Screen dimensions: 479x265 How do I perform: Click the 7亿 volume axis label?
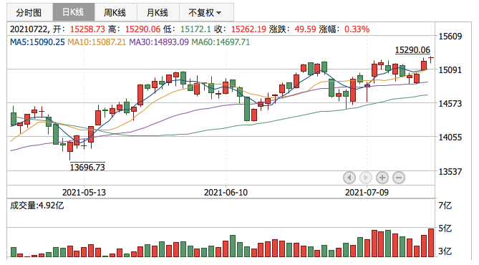(x=445, y=206)
